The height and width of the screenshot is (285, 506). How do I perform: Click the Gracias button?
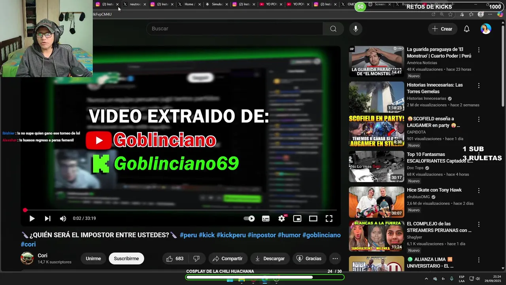(x=309, y=258)
